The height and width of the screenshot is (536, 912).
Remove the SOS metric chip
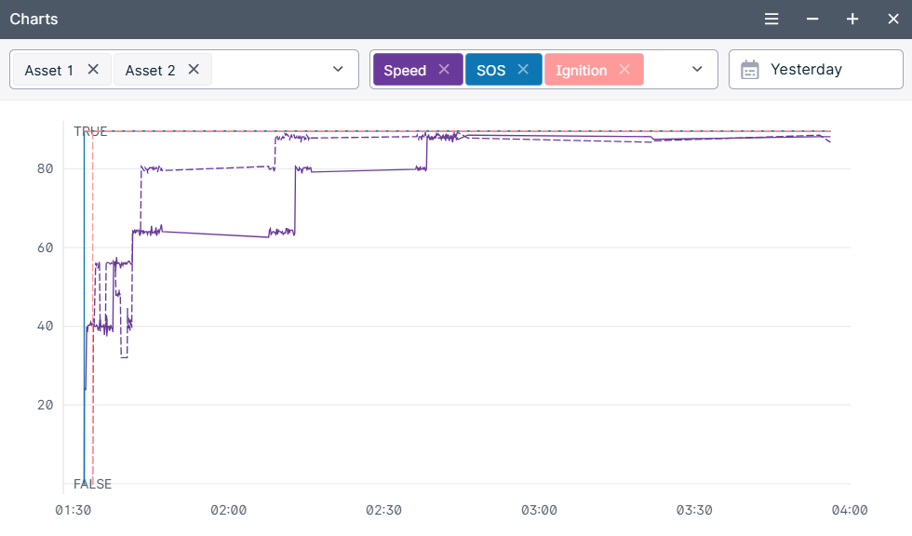point(523,70)
